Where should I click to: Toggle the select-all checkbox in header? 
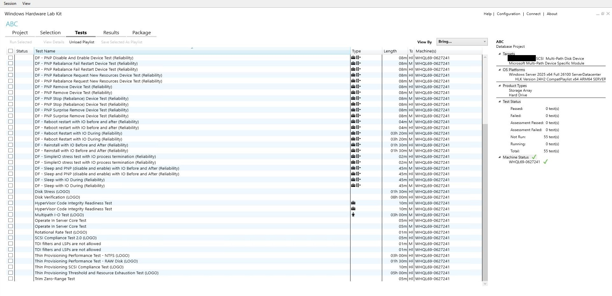pyautogui.click(x=11, y=51)
